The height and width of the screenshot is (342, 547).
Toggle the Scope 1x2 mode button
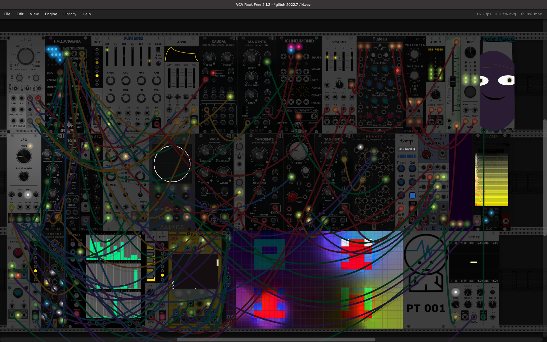(456, 292)
